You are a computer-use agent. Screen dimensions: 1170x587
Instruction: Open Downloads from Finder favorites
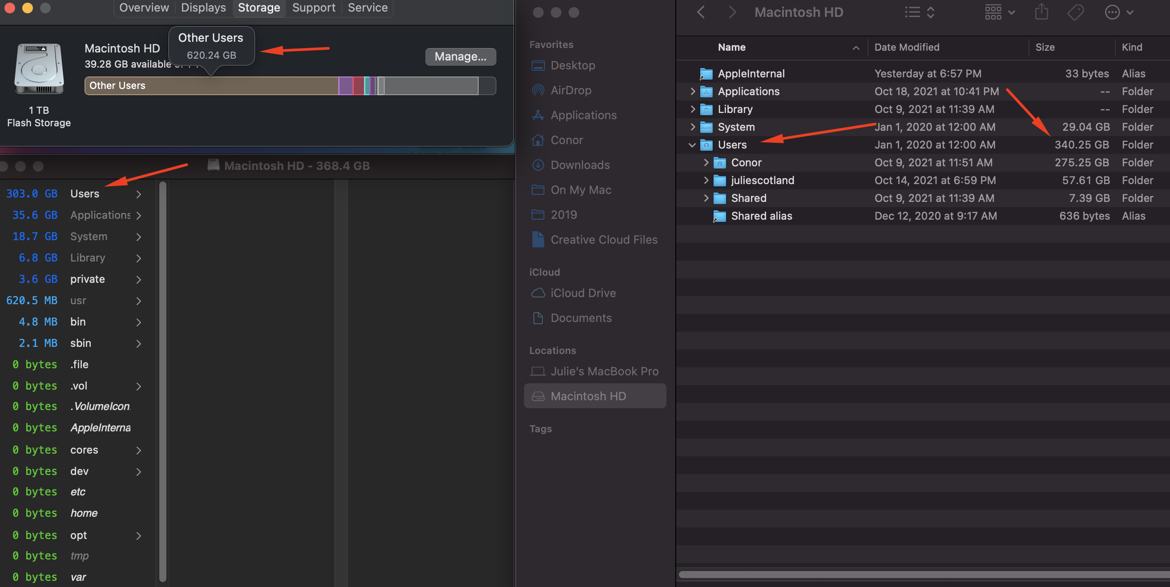pyautogui.click(x=580, y=165)
